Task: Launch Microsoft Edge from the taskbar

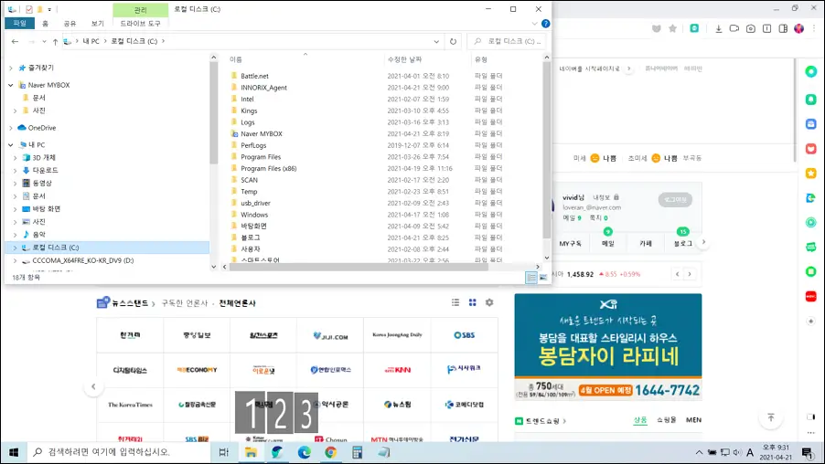Action: 304,452
